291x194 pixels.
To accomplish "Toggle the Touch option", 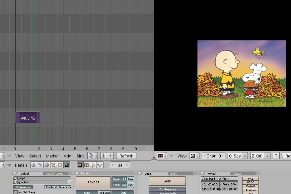I will tap(49, 187).
